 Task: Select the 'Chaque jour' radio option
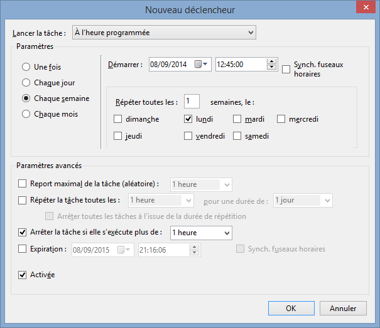tap(26, 83)
